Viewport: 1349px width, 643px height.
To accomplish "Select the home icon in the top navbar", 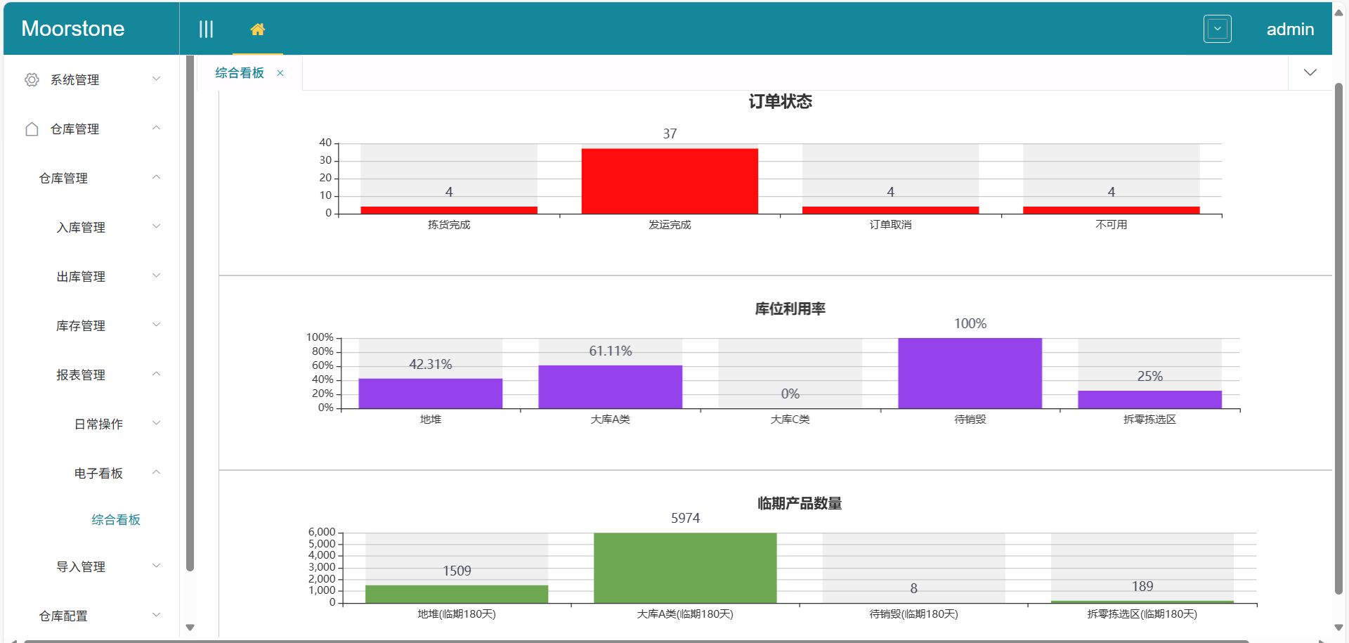I will pos(257,28).
